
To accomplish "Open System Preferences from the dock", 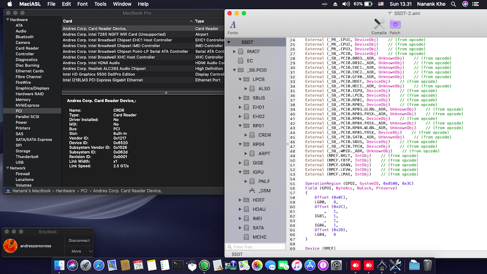I will 336,265.
